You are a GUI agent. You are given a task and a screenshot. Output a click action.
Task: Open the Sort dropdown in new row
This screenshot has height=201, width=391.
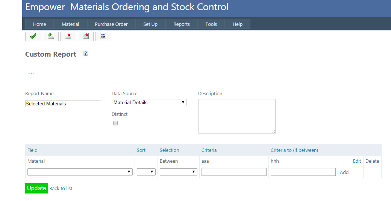146,172
